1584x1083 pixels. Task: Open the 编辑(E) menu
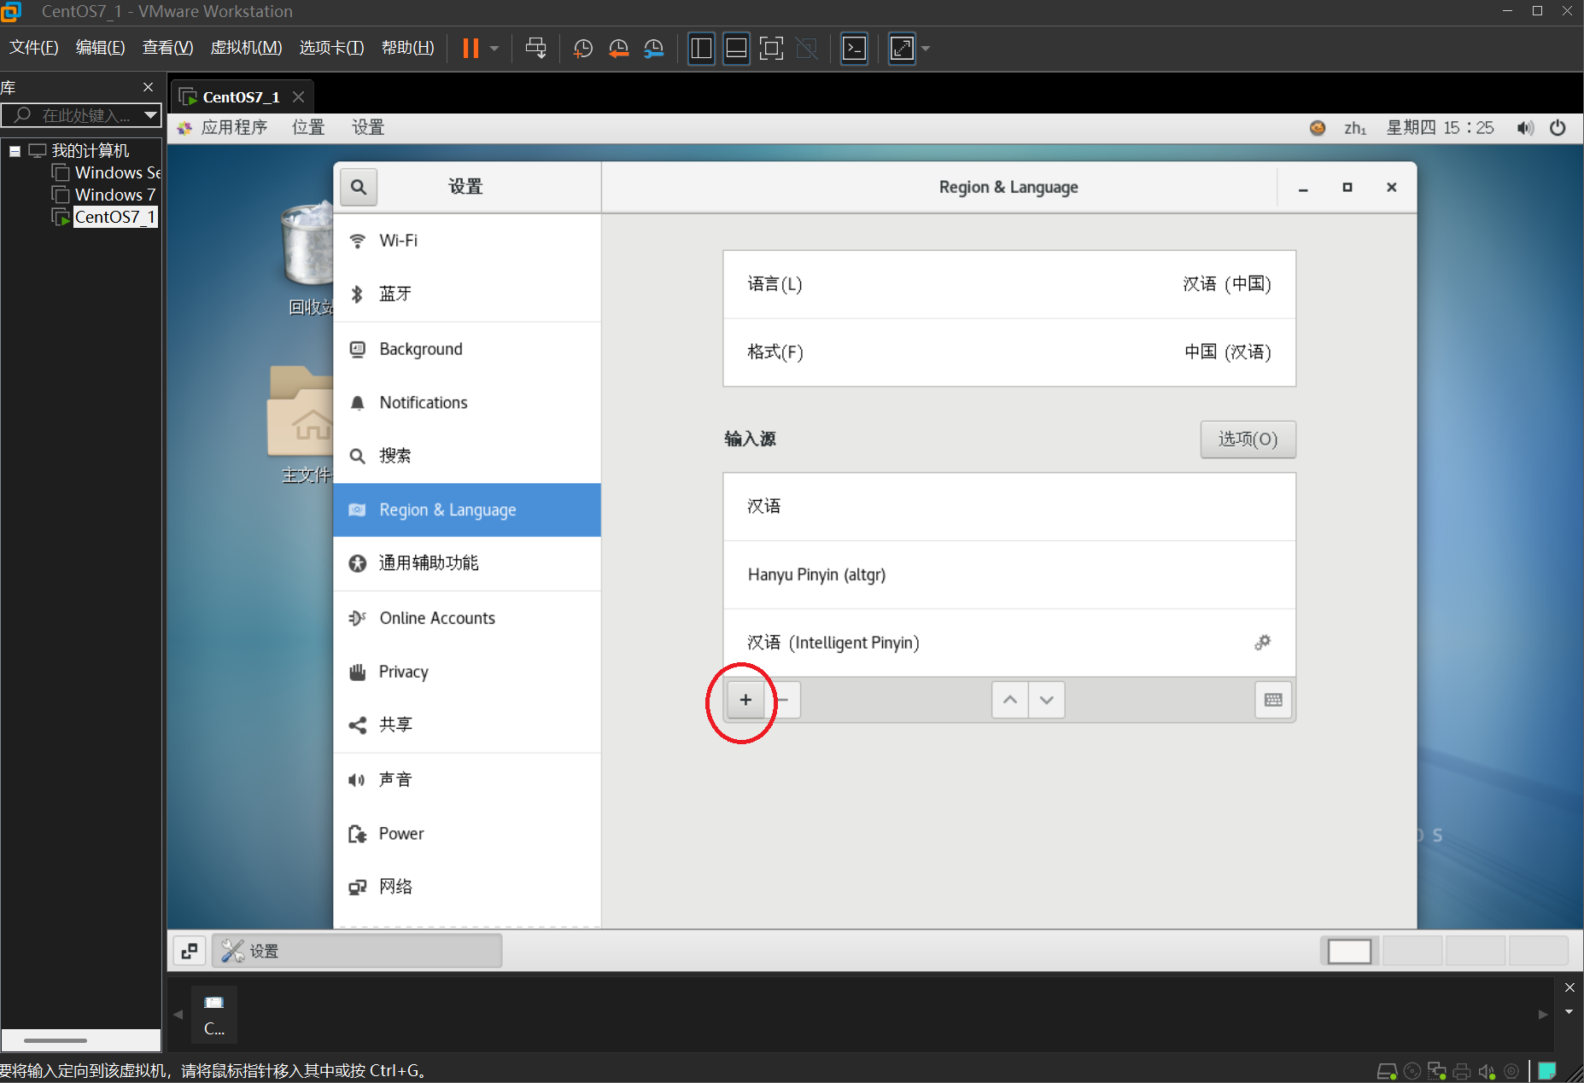click(100, 48)
